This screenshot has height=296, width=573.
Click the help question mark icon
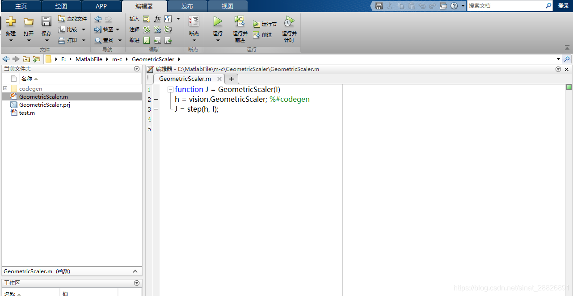(454, 6)
